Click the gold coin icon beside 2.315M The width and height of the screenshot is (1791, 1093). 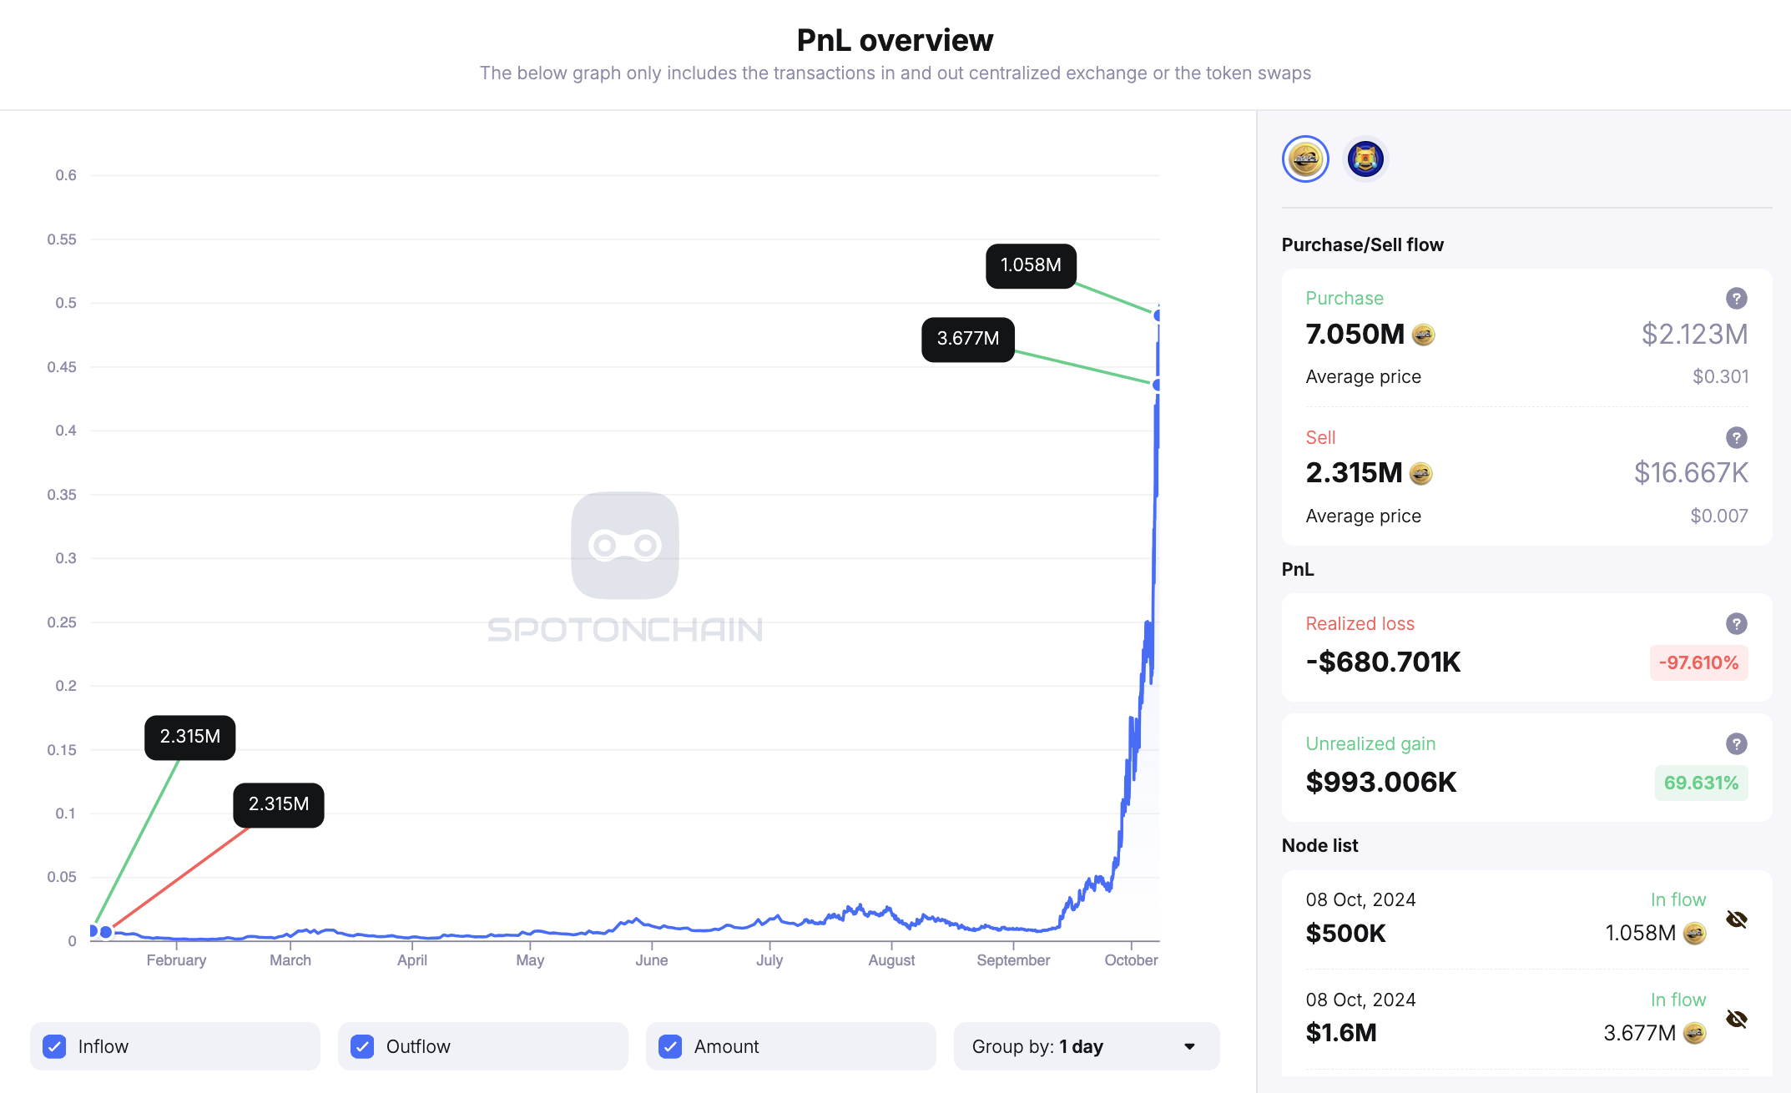click(x=1420, y=474)
